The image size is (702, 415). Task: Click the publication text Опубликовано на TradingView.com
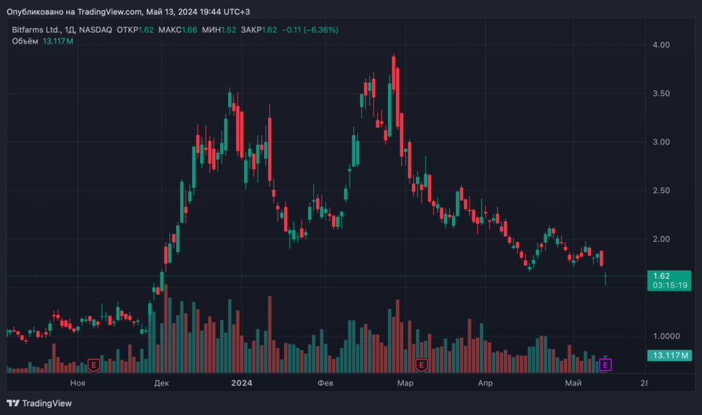pyautogui.click(x=75, y=12)
